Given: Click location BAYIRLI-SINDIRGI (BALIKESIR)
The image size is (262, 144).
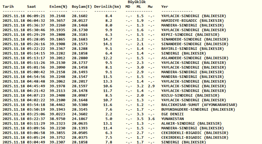Looking at the screenshot, I should [x=193, y=49].
